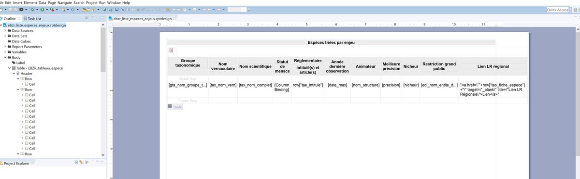This screenshot has height=179, width=580.
Task: Select the Project Explorer tab
Action: pos(17,163)
